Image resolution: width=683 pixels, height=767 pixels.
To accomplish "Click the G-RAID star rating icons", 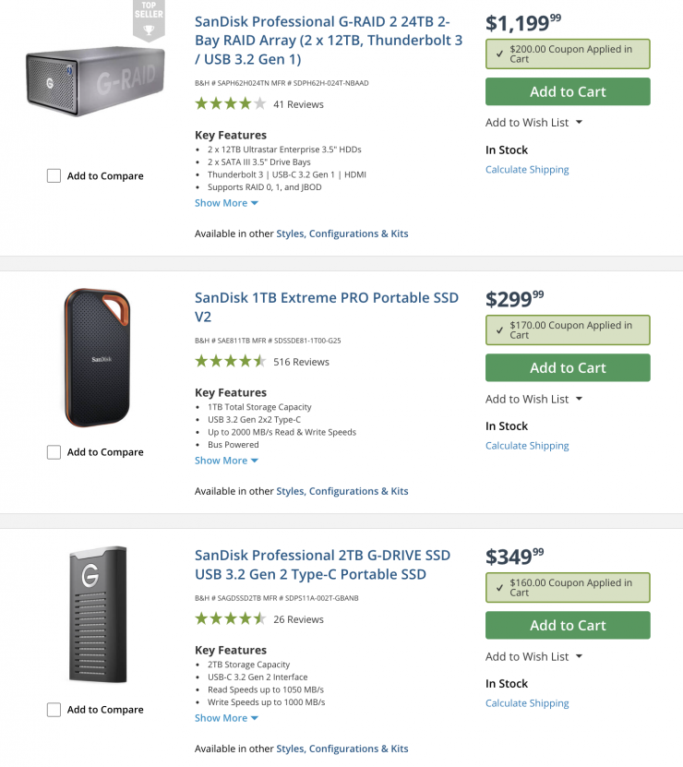I will (x=230, y=104).
